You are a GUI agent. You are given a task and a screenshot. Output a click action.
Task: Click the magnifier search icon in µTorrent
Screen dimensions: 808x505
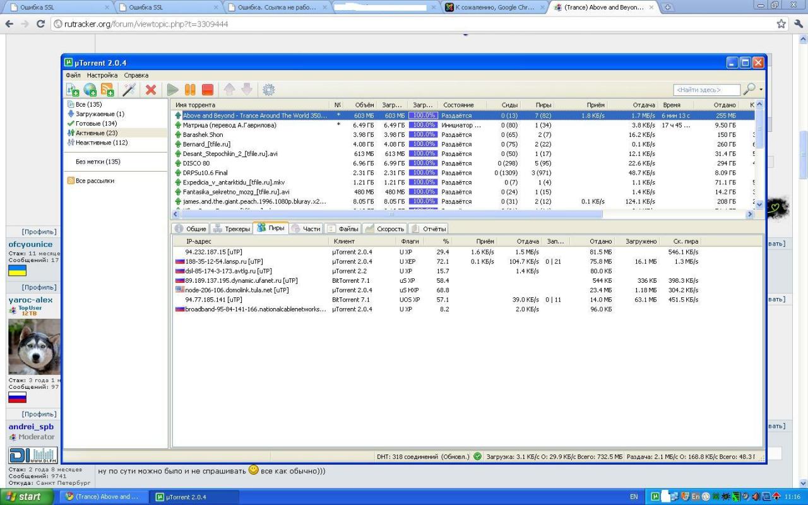coord(749,90)
